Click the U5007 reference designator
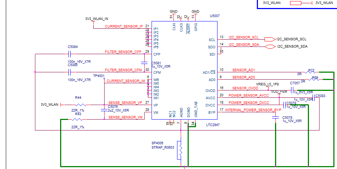 click(x=215, y=16)
